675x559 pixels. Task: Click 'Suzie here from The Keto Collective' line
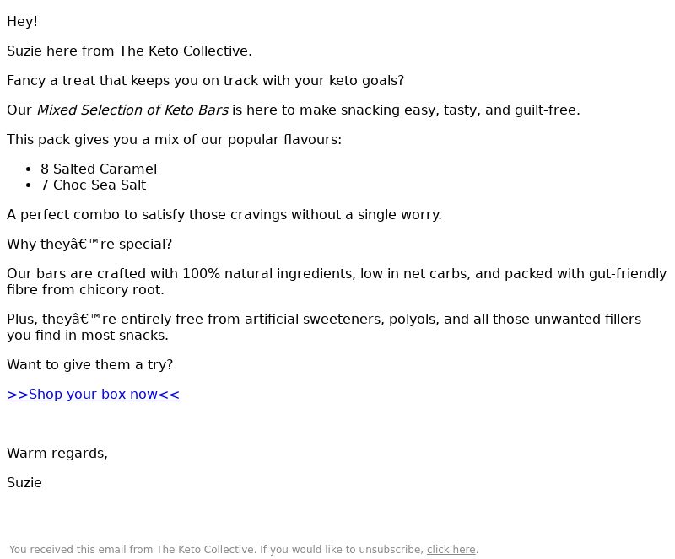(x=129, y=51)
